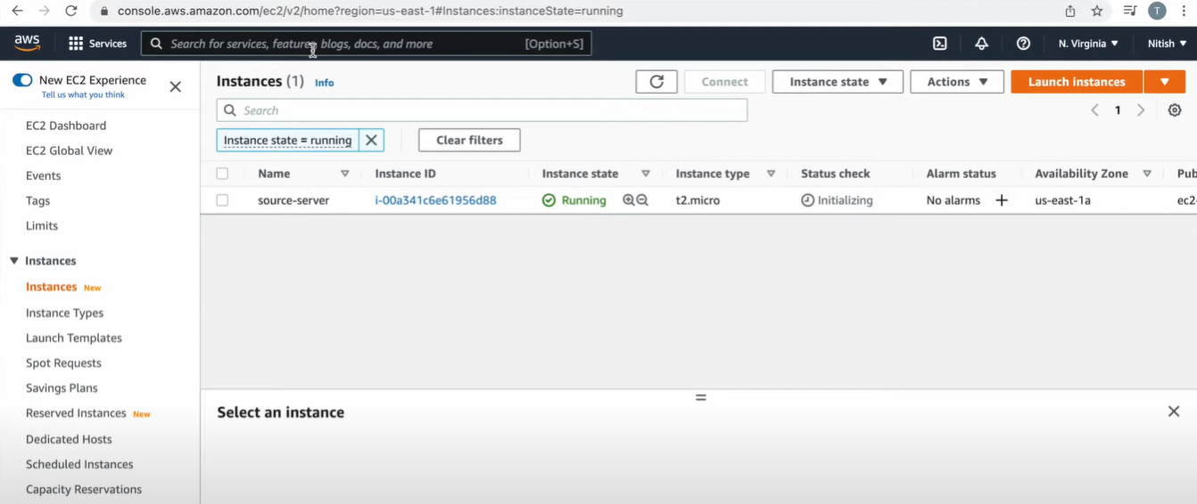Sort by the Instance state column arrow
The height and width of the screenshot is (504, 1197).
point(645,174)
